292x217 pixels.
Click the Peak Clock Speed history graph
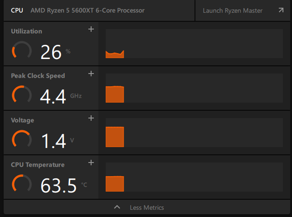click(195, 89)
